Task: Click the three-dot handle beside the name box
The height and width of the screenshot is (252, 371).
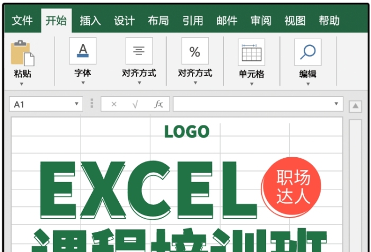Action: pos(92,104)
